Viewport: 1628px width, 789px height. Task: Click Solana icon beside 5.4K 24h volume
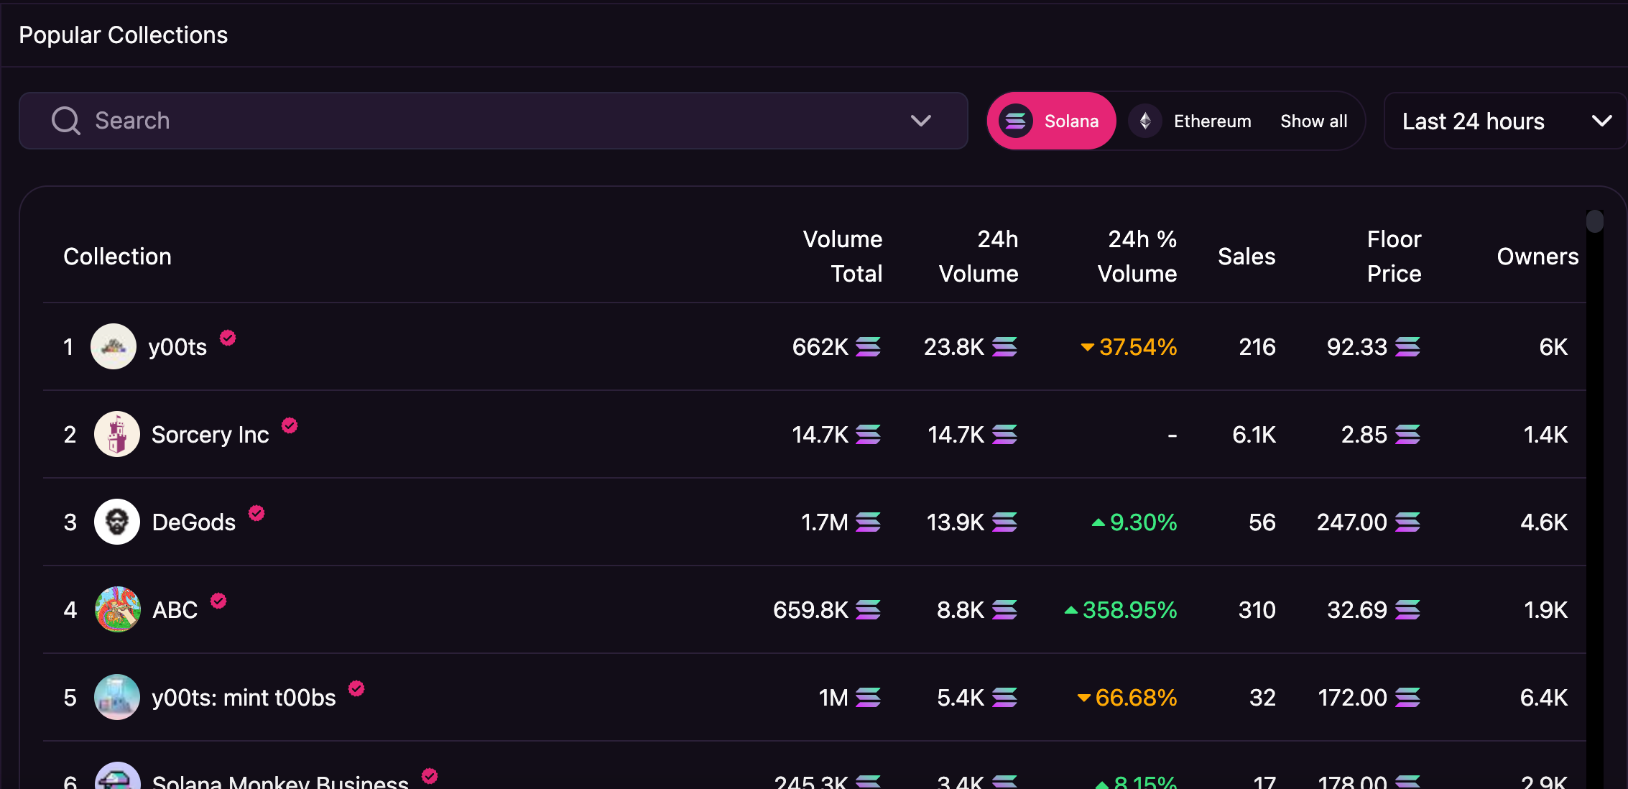tap(1004, 698)
